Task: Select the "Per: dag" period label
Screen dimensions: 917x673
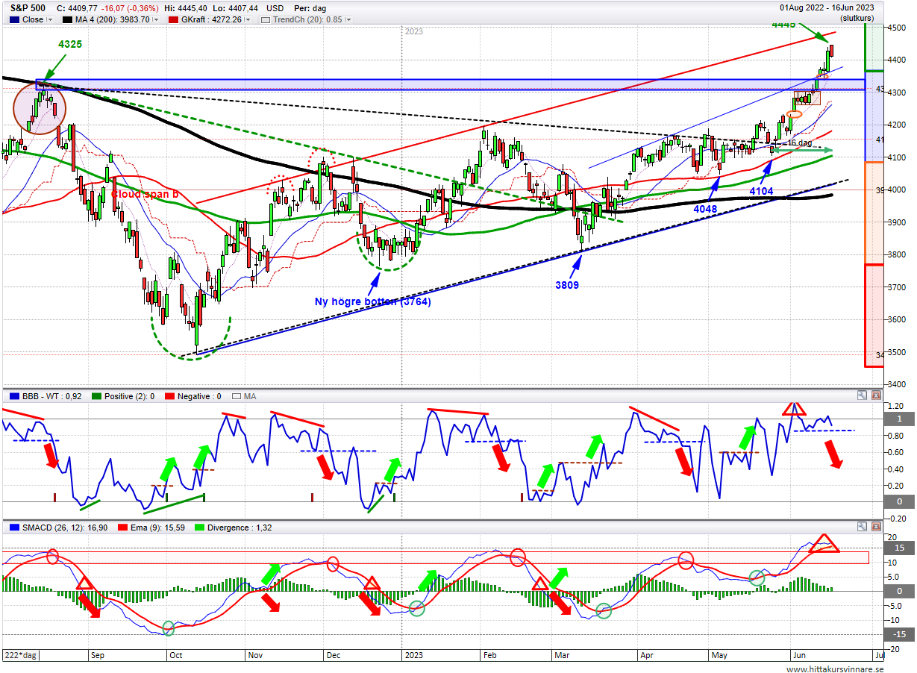Action: tap(312, 7)
